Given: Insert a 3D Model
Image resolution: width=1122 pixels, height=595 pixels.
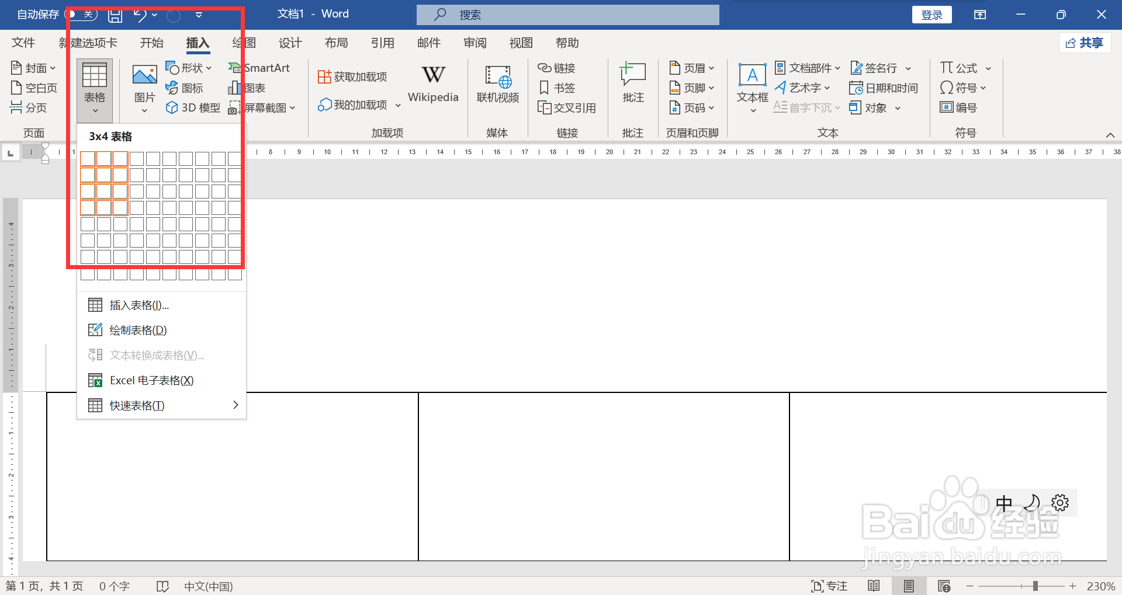Looking at the screenshot, I should pyautogui.click(x=193, y=107).
